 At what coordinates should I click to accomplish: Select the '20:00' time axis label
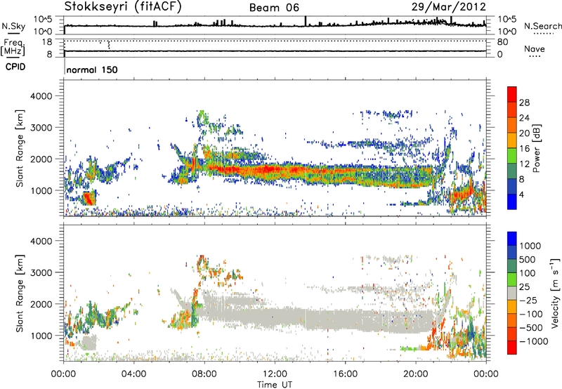click(x=416, y=374)
